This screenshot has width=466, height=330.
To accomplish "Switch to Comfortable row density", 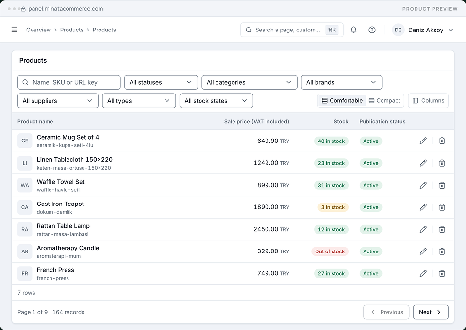I will (342, 101).
